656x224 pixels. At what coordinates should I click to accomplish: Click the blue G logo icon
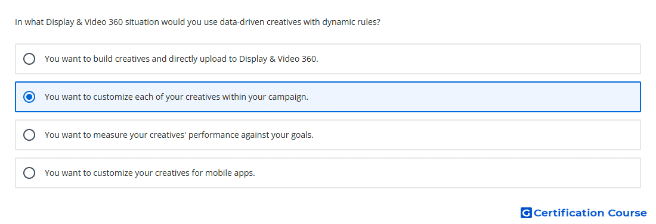point(526,213)
